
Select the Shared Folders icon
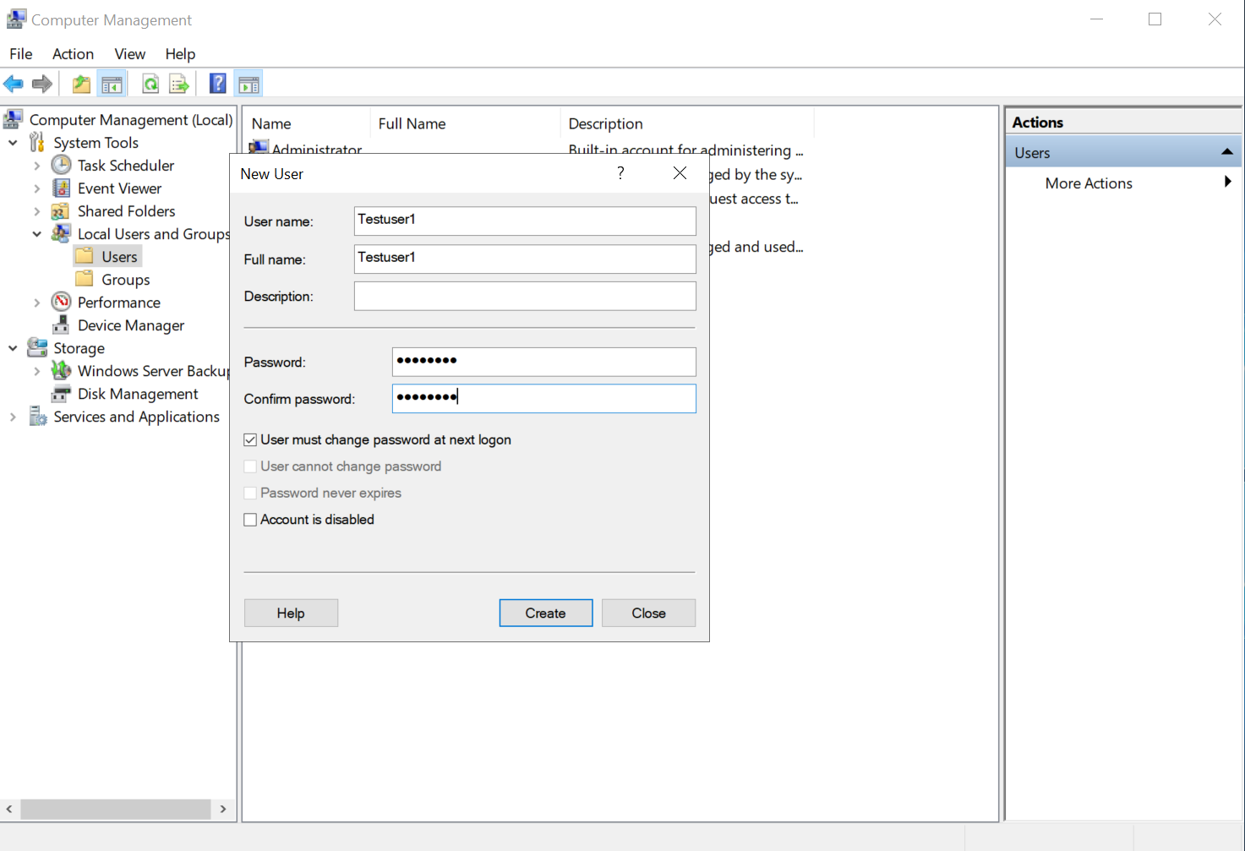[x=61, y=210]
